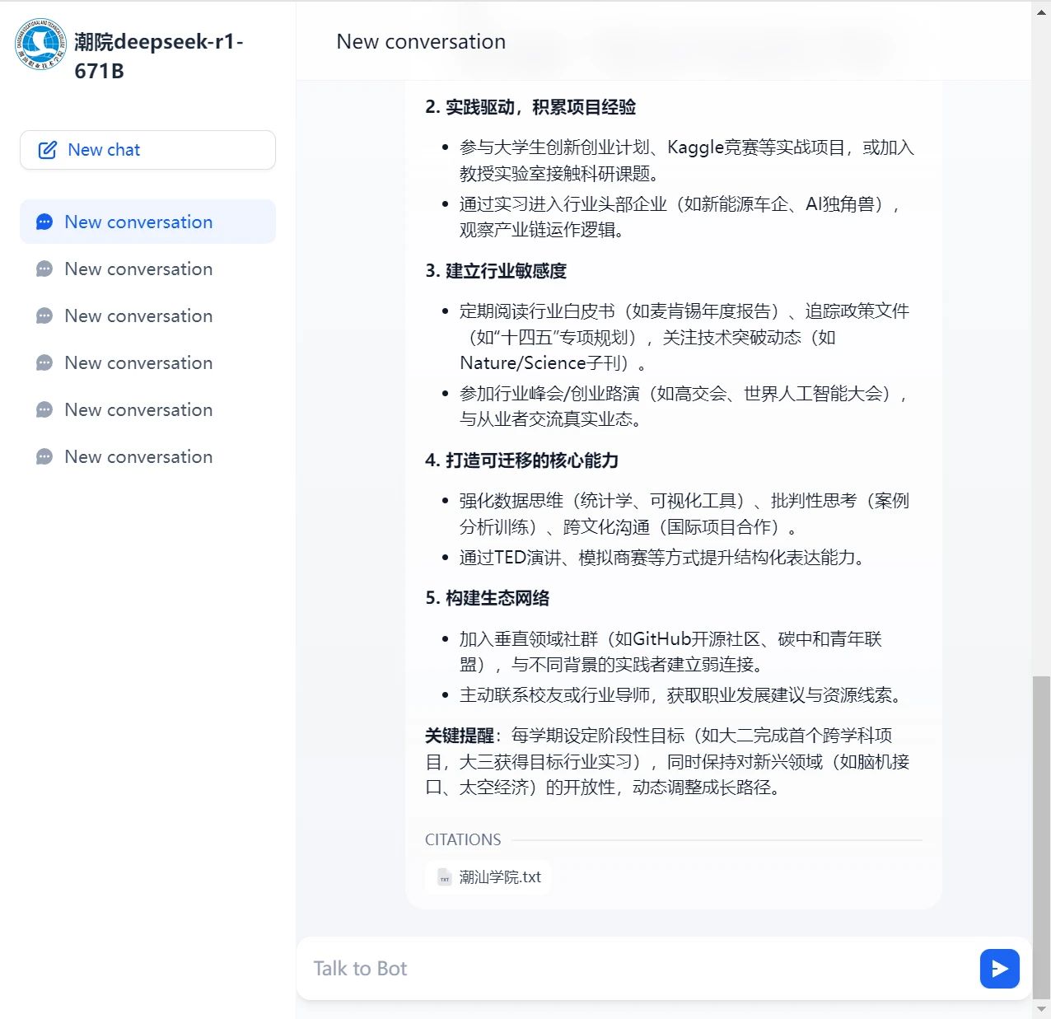
Task: Click the txt file icon under CITATIONS
Action: (x=445, y=877)
